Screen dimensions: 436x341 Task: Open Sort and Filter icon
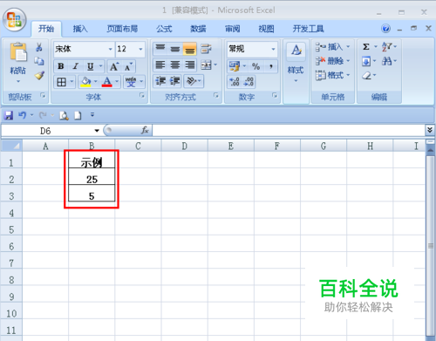387,47
